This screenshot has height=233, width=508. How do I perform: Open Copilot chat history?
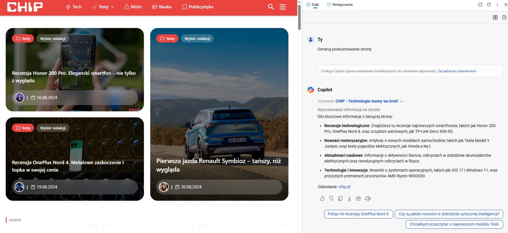click(x=504, y=17)
